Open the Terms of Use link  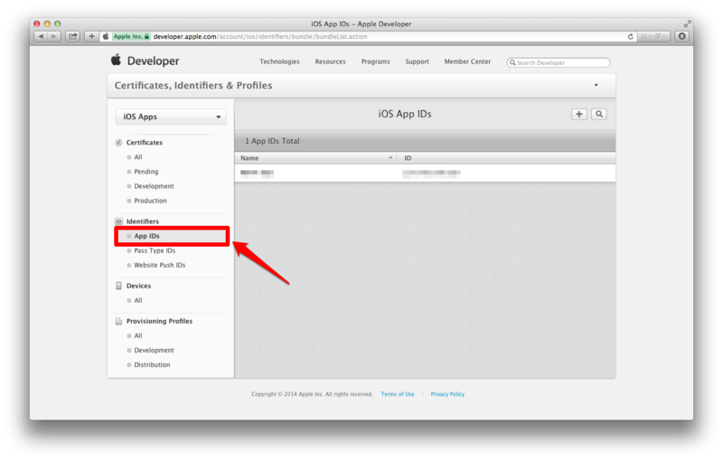[398, 394]
